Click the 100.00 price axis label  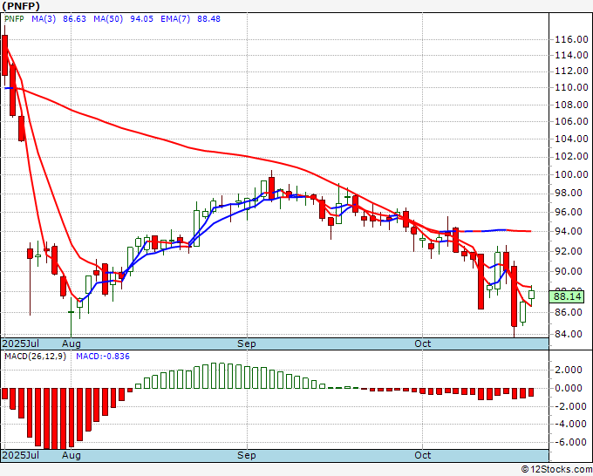click(x=571, y=174)
